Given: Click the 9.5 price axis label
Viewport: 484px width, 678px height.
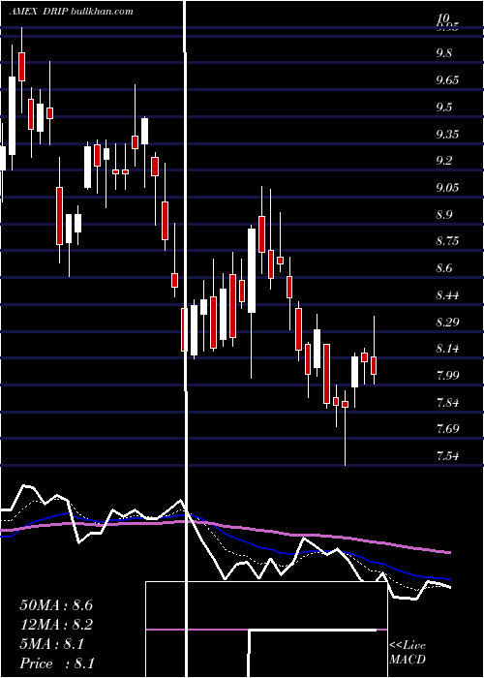Looking at the screenshot, I should click(x=443, y=107).
